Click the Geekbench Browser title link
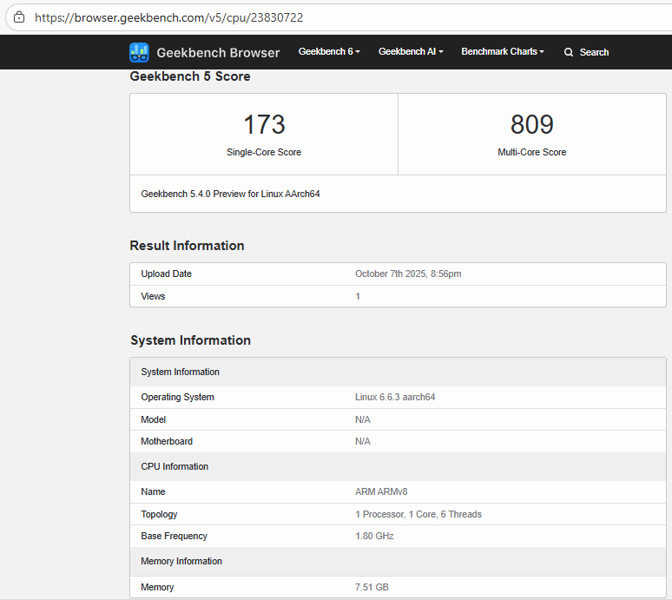This screenshot has height=600, width=672. pos(218,53)
